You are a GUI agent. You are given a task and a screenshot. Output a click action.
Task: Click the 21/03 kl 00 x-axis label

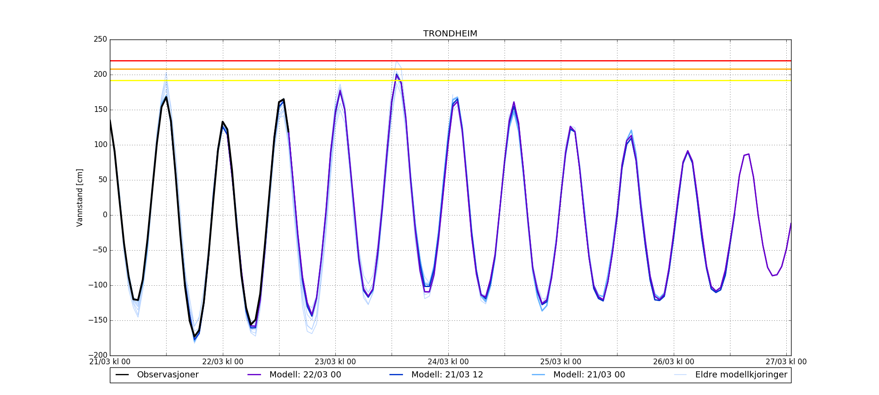click(x=110, y=362)
